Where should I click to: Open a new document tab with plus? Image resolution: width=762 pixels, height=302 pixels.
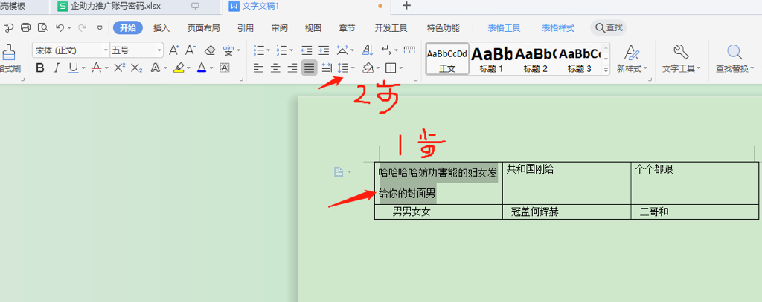[x=407, y=6]
